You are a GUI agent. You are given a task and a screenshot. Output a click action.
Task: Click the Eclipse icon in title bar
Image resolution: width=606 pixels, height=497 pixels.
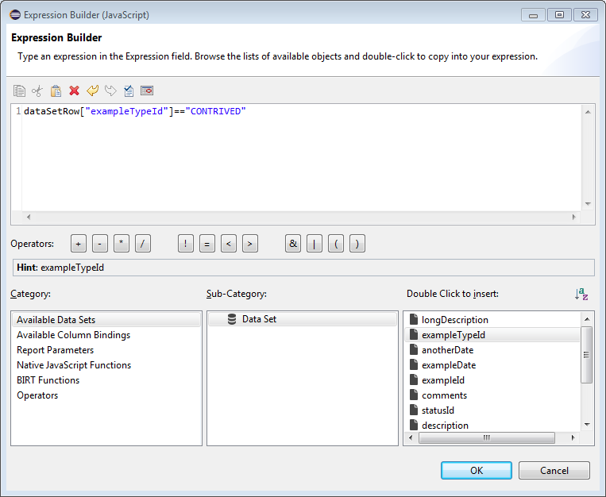15,15
